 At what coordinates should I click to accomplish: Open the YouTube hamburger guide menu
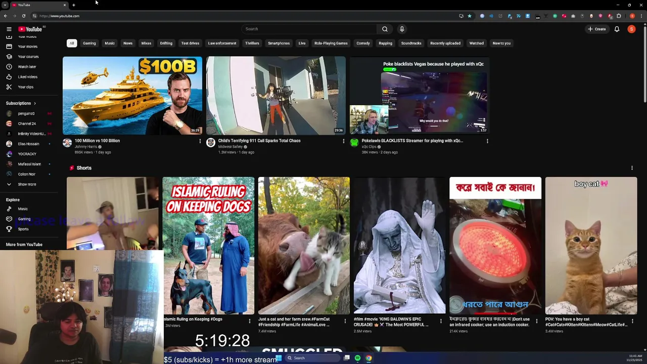tap(9, 29)
